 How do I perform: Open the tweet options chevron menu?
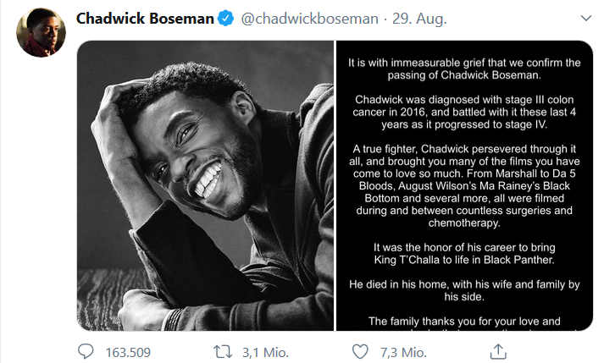[586, 18]
